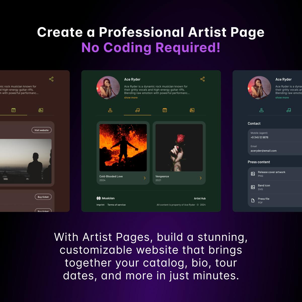This screenshot has width=302, height=302.
Task: Click the Press content section heading
Action: click(x=259, y=162)
